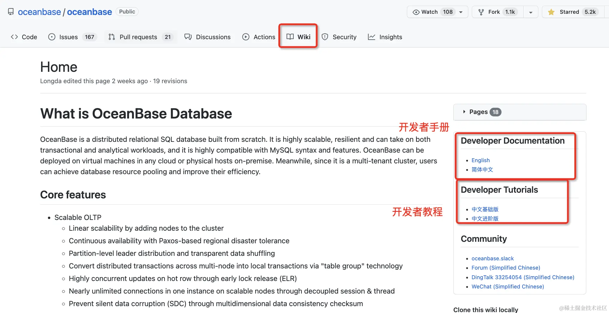Click the Fork count 1.1k badge

click(510, 12)
